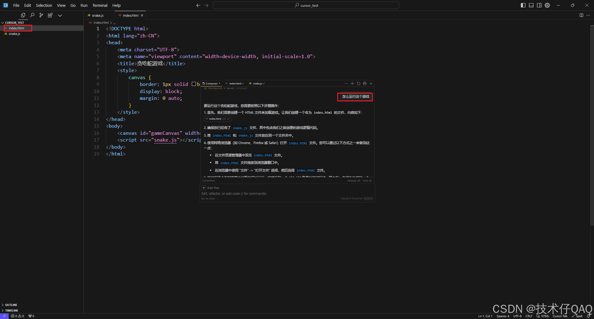This screenshot has height=319, width=594.
Task: Split the editor to the right
Action: tap(581, 15)
